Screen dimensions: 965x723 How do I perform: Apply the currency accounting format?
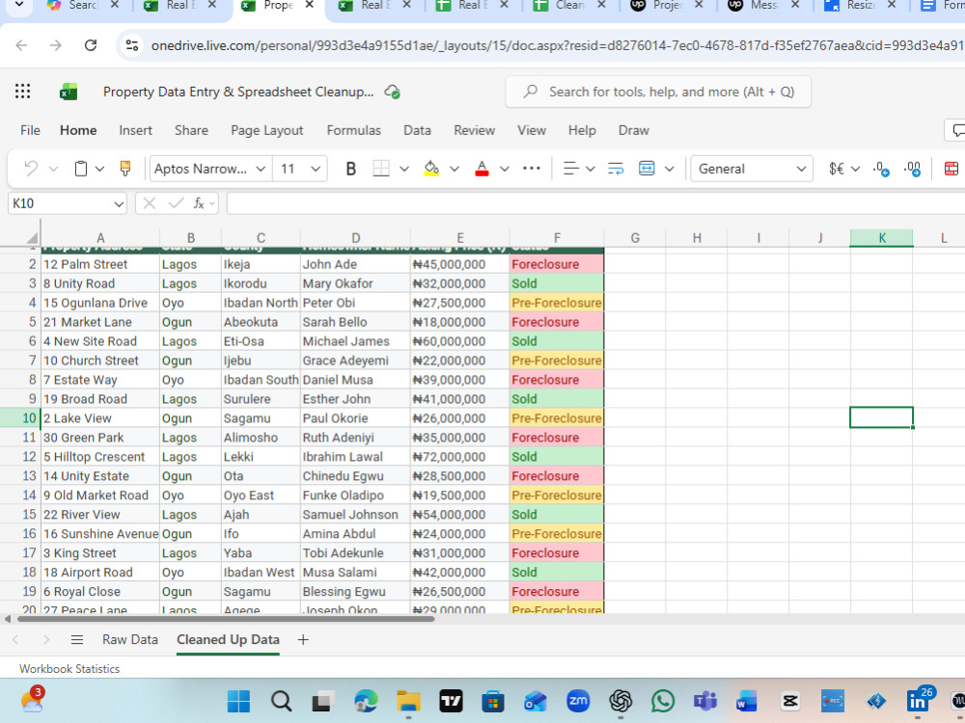point(837,169)
